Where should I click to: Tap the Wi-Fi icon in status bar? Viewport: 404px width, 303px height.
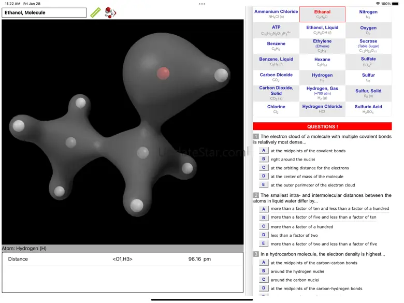[378, 4]
